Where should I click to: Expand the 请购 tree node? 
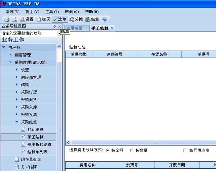[17, 85]
